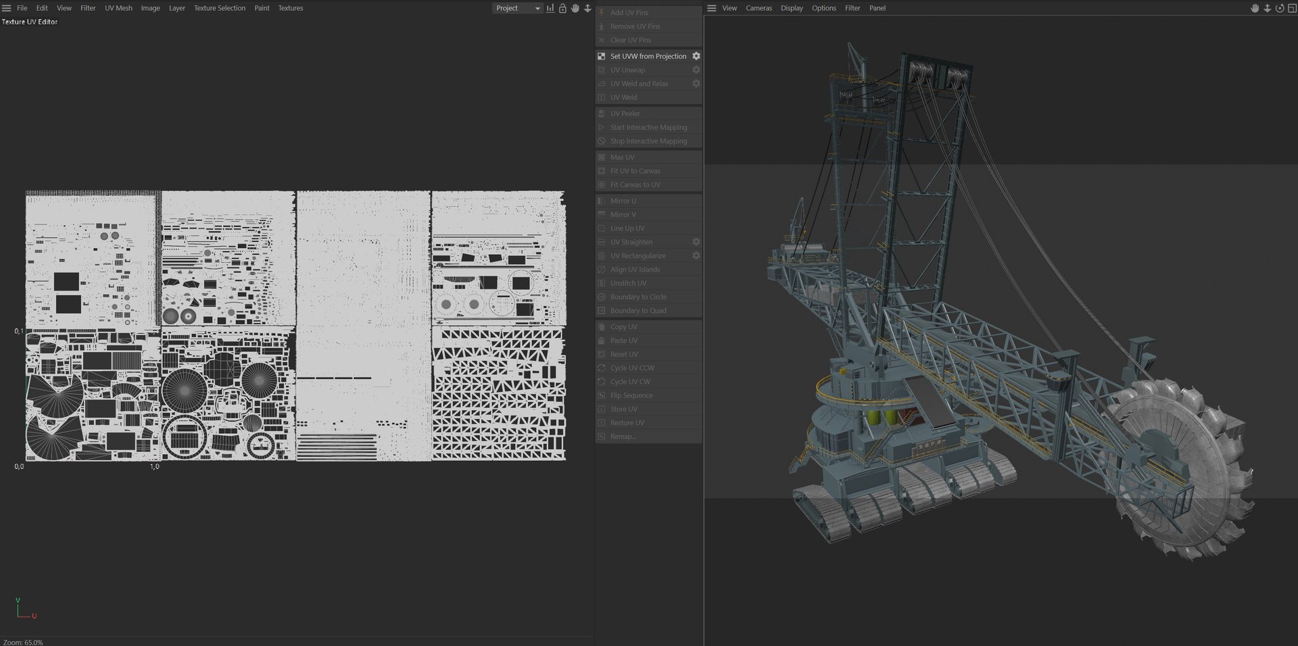Open the 3D viewport hamburger menu

tap(711, 8)
